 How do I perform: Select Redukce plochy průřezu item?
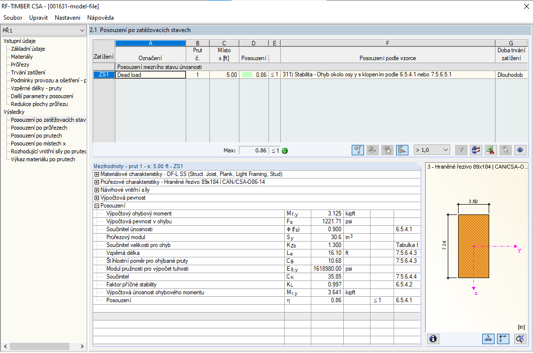click(39, 104)
